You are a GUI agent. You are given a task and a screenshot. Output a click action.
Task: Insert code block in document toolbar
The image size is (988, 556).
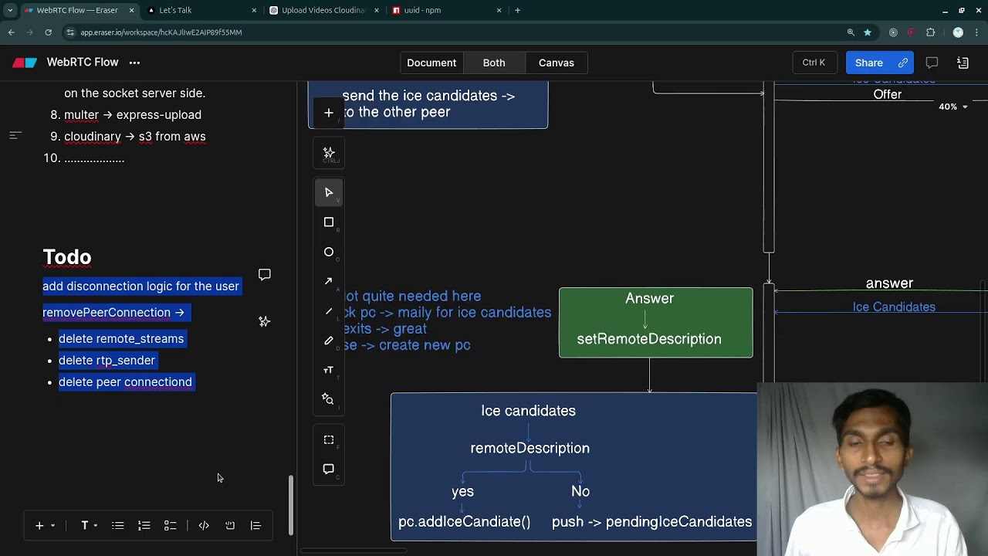pyautogui.click(x=204, y=526)
